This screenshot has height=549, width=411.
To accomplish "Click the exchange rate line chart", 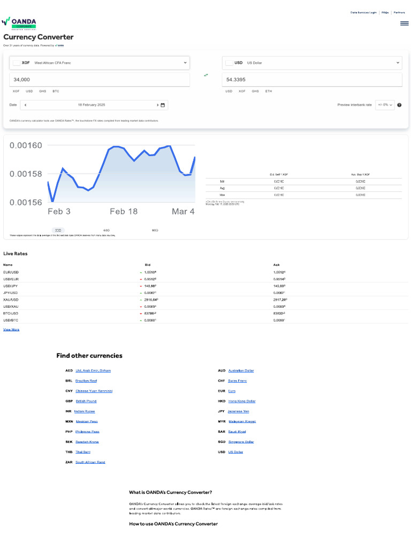I will tap(121, 174).
